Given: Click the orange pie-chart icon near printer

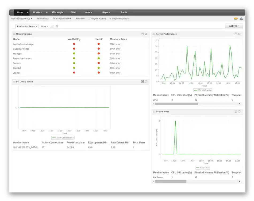Looking at the screenshot, I should (x=236, y=19).
